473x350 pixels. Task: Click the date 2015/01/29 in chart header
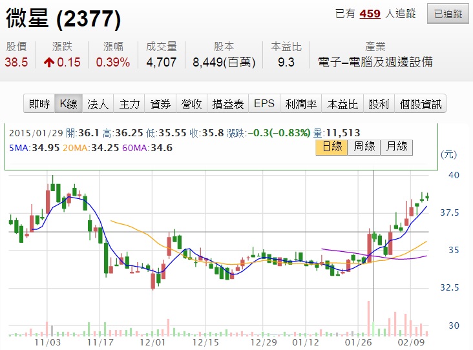coord(36,133)
